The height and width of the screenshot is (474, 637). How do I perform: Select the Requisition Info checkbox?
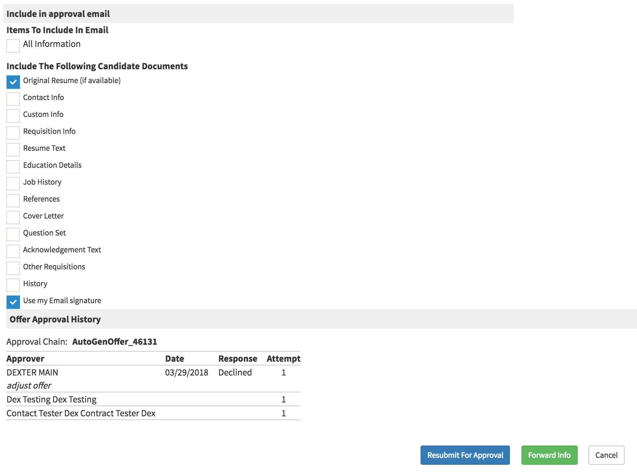coord(13,133)
